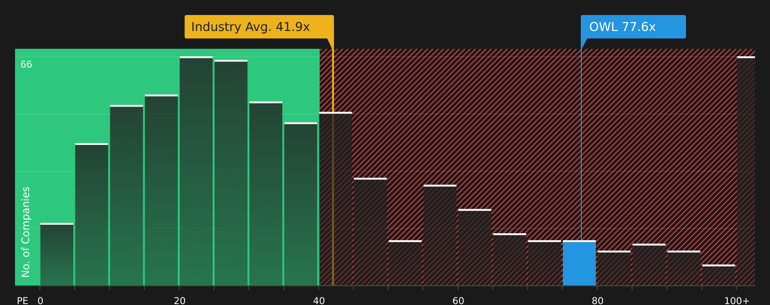Click the x-axis tick label '100+'

(x=737, y=301)
